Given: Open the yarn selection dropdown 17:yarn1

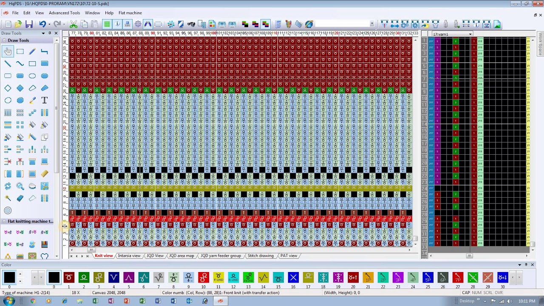Looking at the screenshot, I should click(470, 34).
